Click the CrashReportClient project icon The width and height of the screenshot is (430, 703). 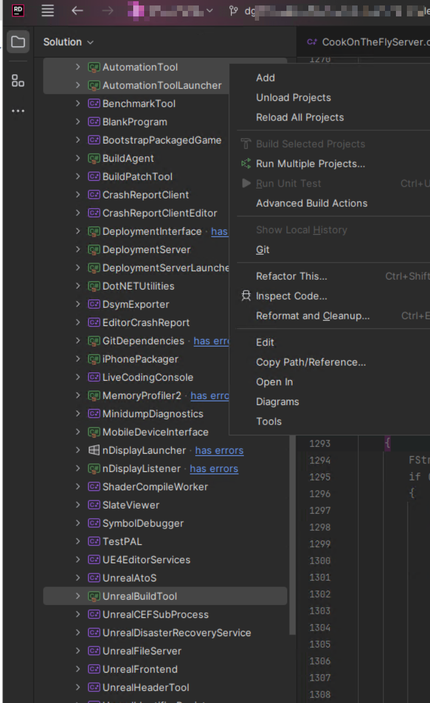pos(94,195)
